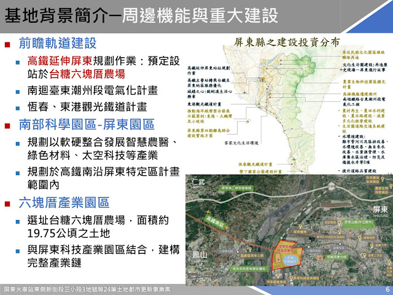Select the heading 六塊厝產業園區
This screenshot has width=393, height=295.
click(64, 203)
